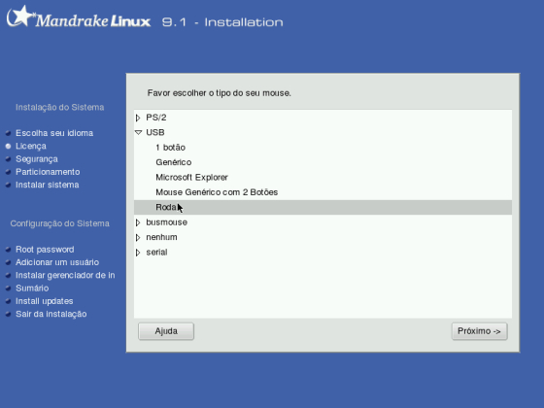Viewport: 544px width, 408px height.
Task: Click the 'Root password' step label
Action: (45, 250)
